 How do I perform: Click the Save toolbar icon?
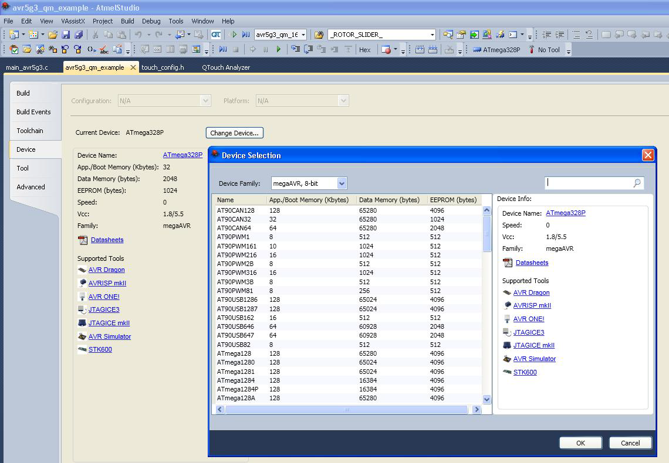click(66, 35)
